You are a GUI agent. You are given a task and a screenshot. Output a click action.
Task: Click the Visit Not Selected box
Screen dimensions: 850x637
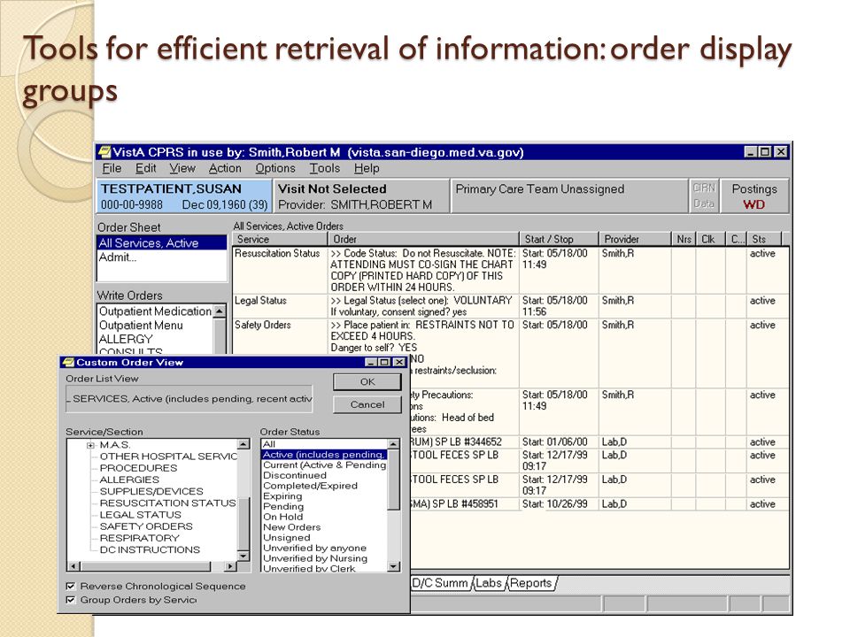pos(361,196)
